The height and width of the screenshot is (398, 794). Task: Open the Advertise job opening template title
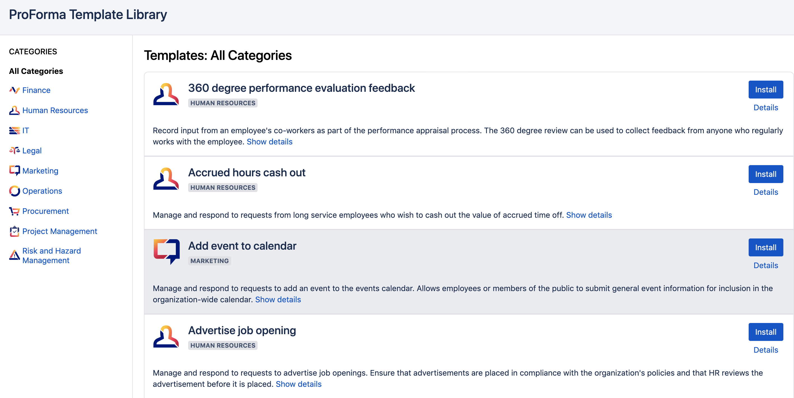[x=242, y=331]
